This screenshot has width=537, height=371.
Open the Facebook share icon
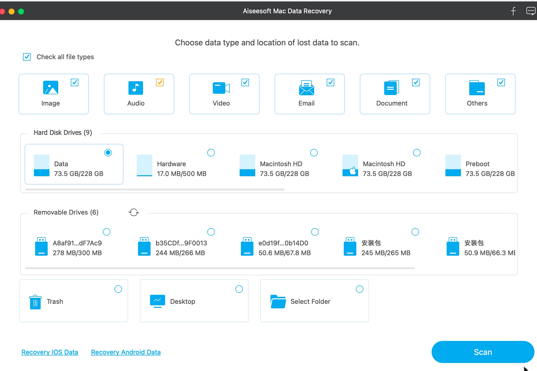(x=513, y=11)
